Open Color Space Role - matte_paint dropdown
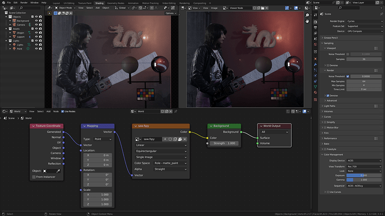Screen dimensions: 385x216 tap(170, 163)
